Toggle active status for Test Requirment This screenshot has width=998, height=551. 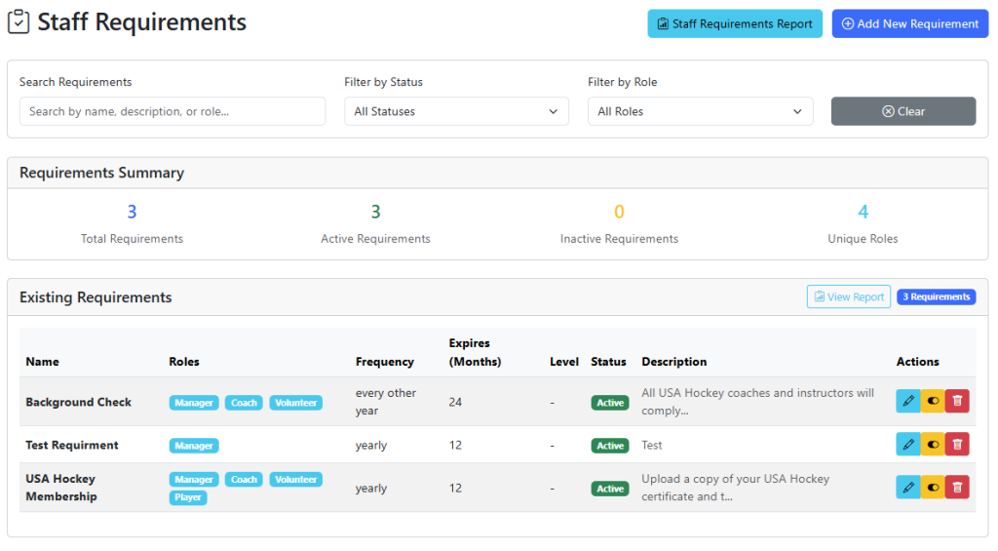pos(933,444)
